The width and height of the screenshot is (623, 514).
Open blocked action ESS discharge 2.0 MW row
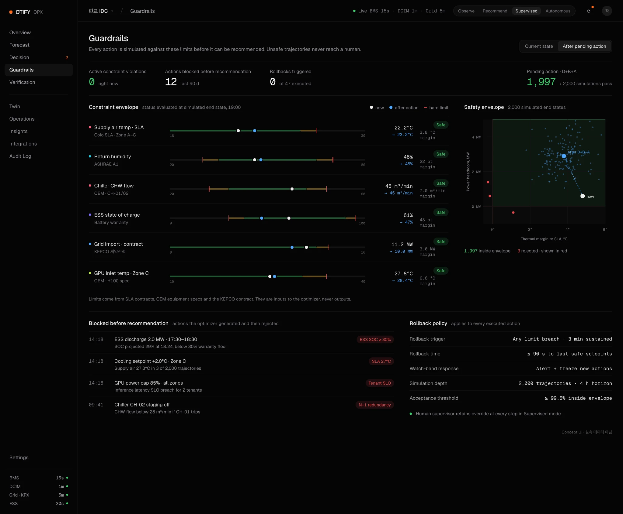241,342
